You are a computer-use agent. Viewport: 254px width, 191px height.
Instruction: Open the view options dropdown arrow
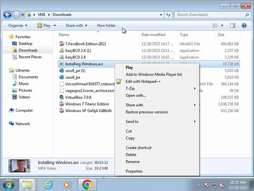coord(222,25)
